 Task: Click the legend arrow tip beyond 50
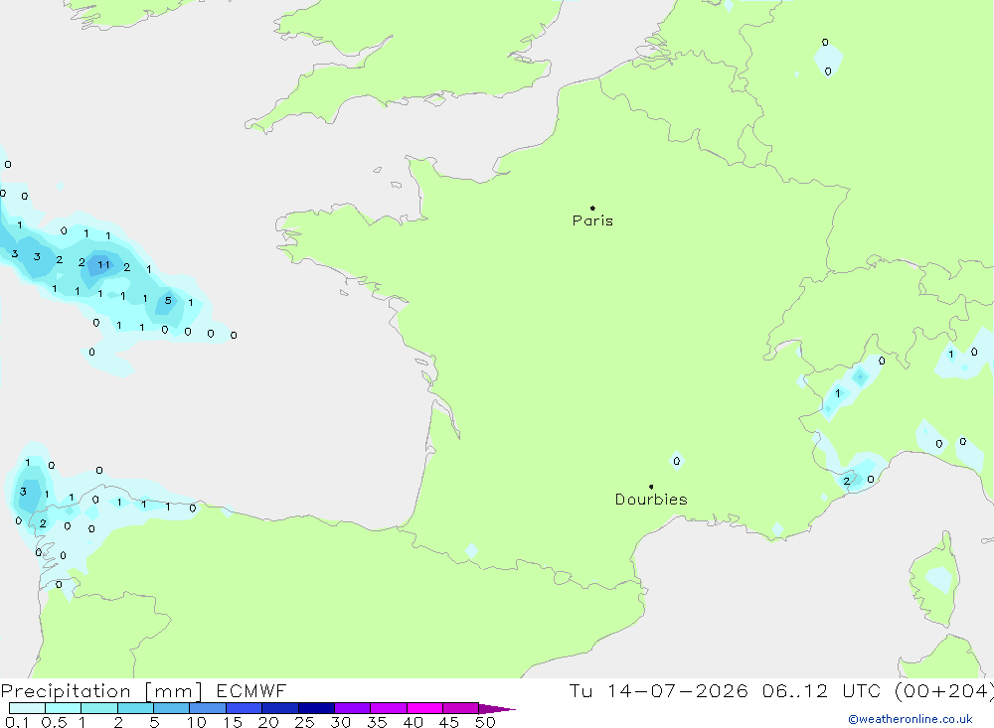click(497, 709)
